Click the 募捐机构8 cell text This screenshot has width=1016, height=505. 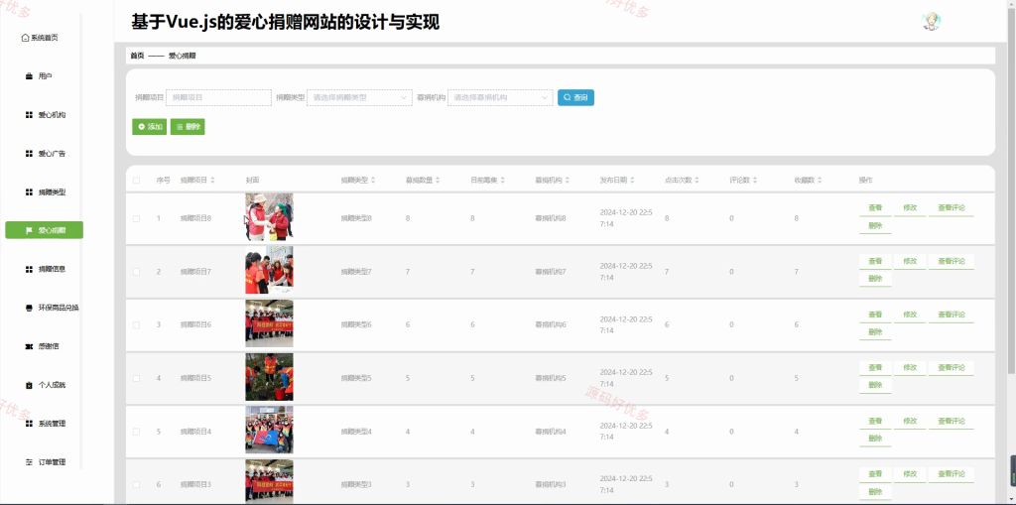(551, 218)
